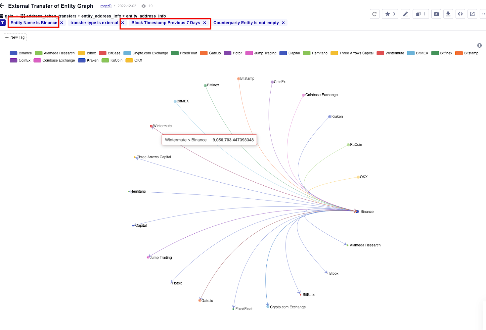Edit the chart with the pencil icon

coord(405,14)
